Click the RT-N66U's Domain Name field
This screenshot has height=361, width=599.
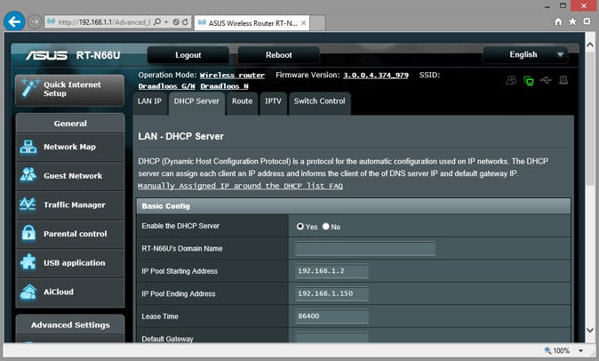click(365, 249)
